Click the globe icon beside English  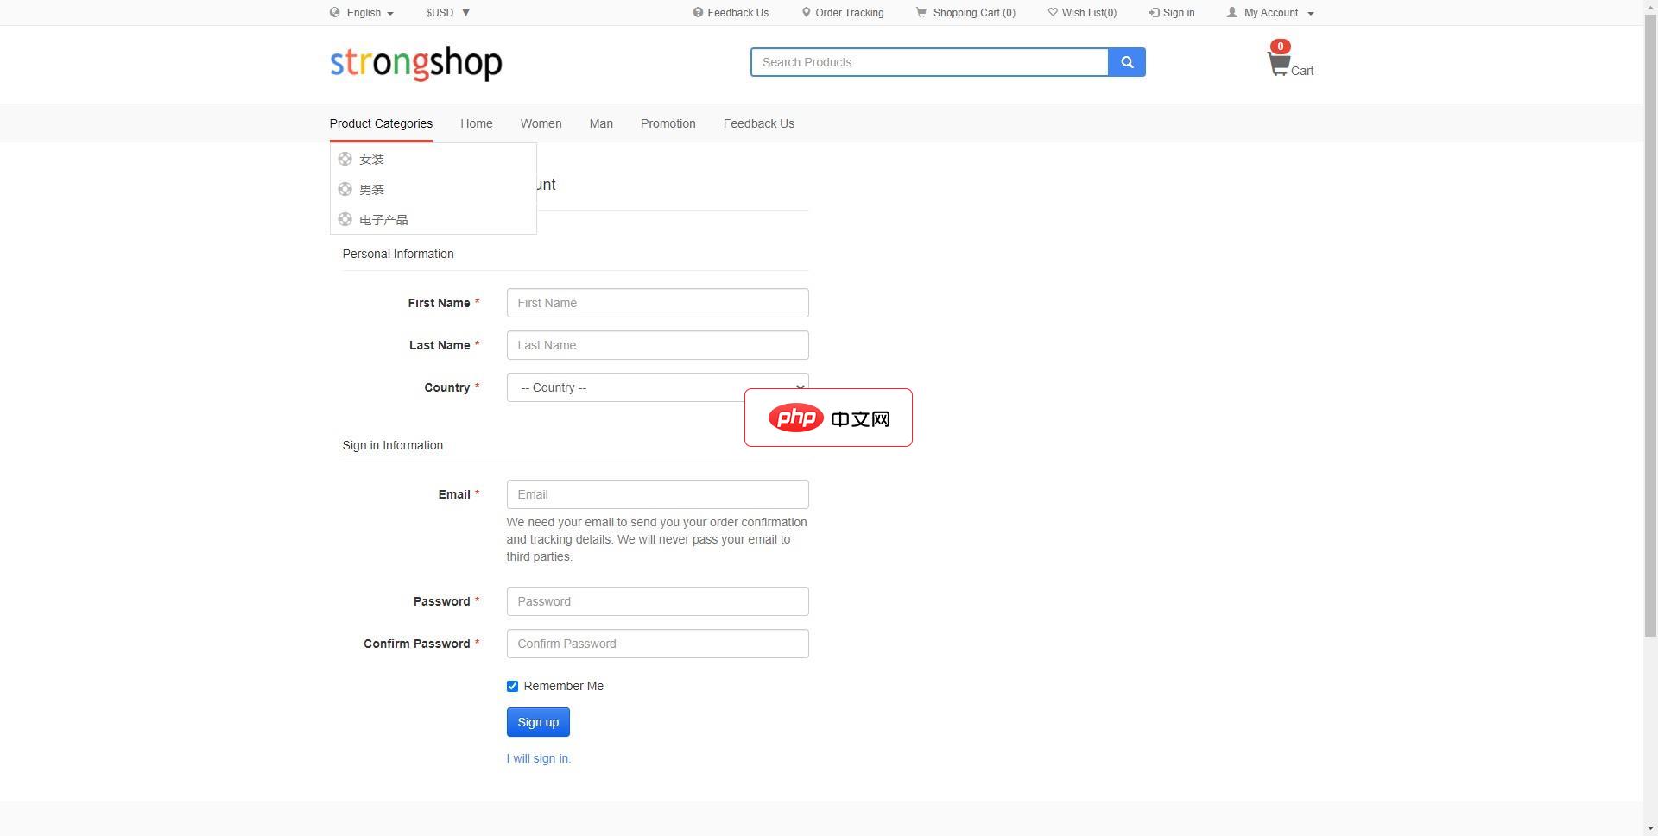pos(334,13)
